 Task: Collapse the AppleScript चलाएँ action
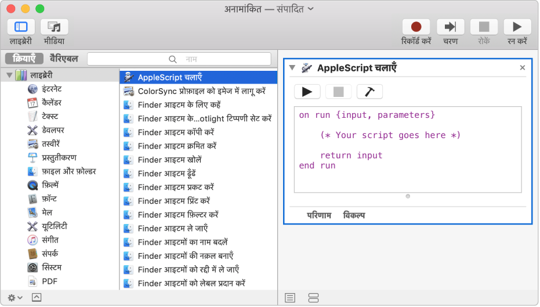pyautogui.click(x=292, y=67)
